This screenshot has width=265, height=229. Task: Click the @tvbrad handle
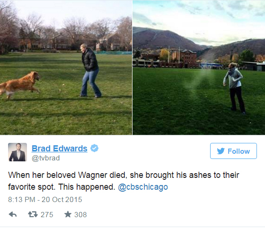point(46,158)
